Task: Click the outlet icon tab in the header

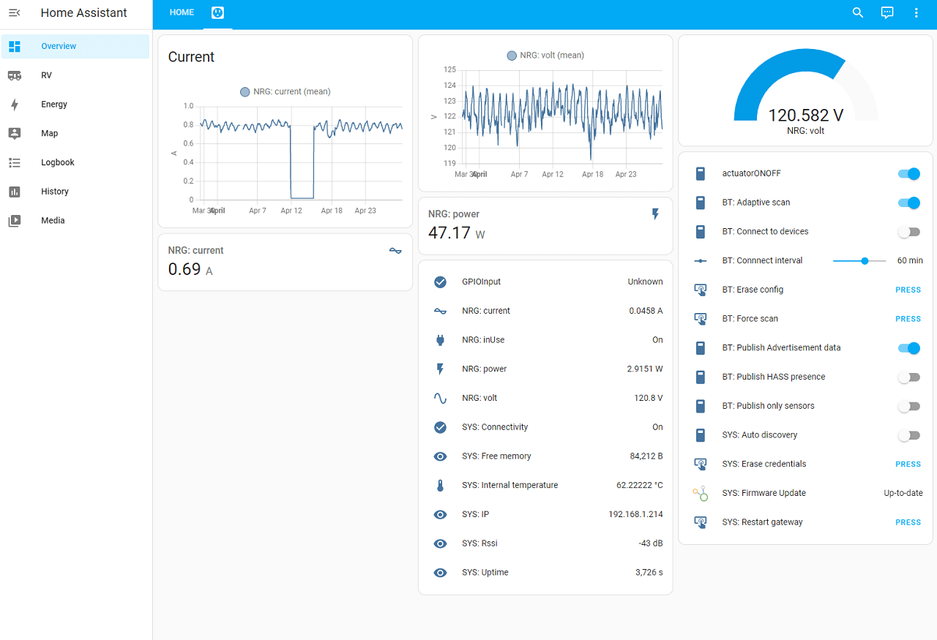Action: pyautogui.click(x=217, y=13)
